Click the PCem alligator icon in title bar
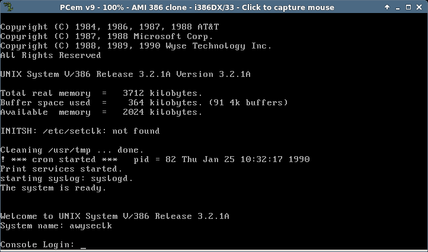 coord(8,7)
